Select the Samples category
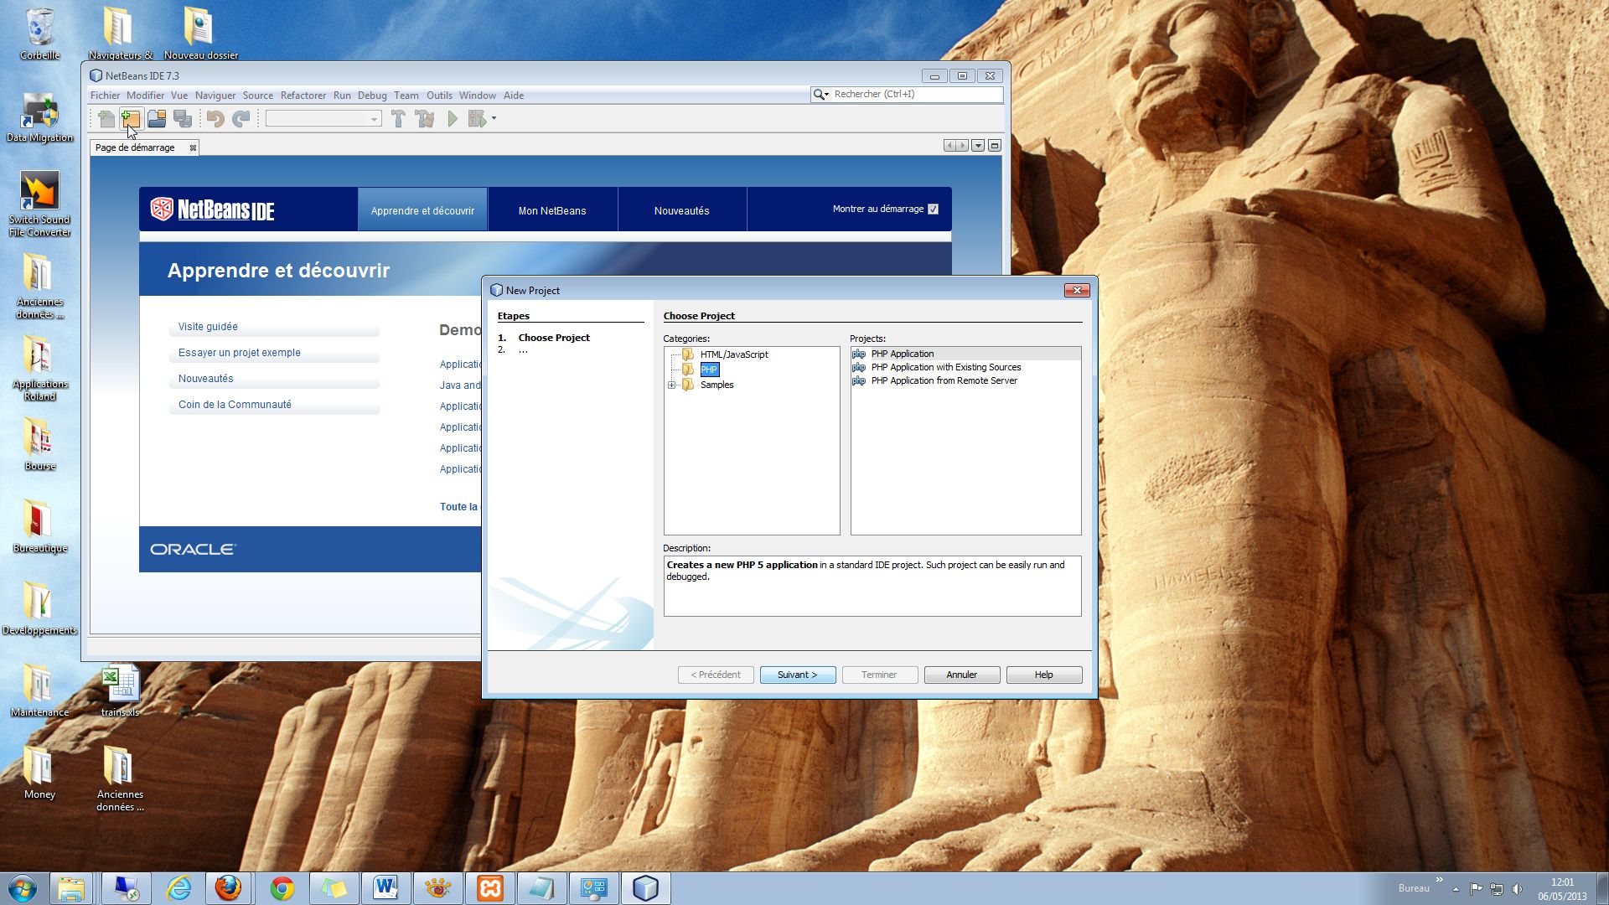Viewport: 1609px width, 905px height. pos(717,385)
